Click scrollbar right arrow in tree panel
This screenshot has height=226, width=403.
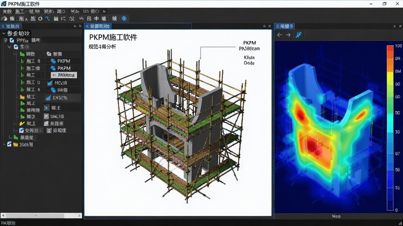click(79, 215)
